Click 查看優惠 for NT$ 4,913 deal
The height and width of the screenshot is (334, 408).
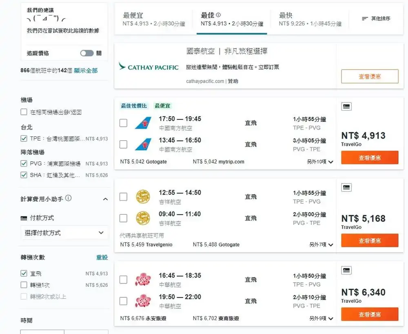tap(370, 157)
